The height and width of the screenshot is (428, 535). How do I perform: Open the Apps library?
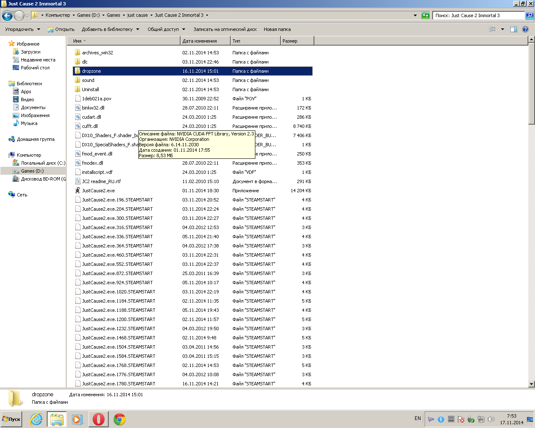click(26, 92)
